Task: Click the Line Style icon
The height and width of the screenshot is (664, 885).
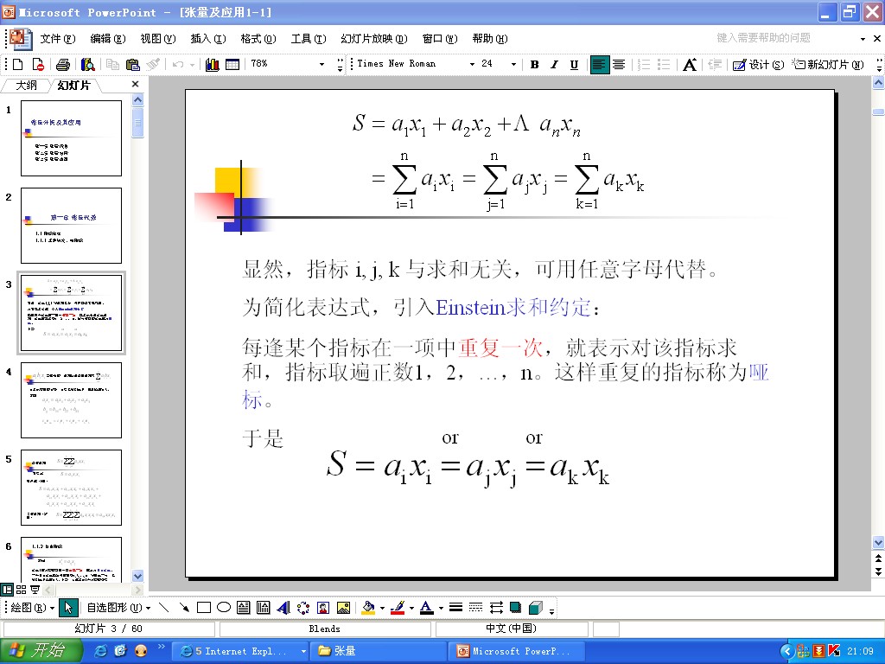Action: pyautogui.click(x=456, y=608)
